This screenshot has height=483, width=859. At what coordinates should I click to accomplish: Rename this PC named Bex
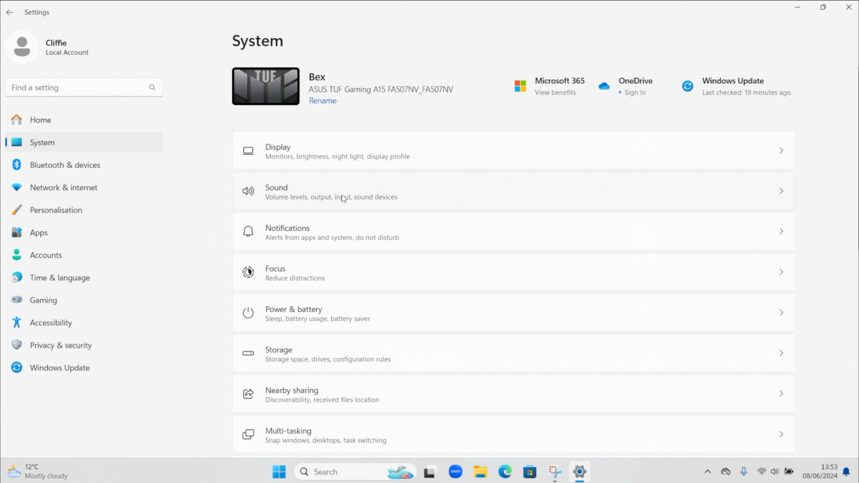[x=323, y=100]
